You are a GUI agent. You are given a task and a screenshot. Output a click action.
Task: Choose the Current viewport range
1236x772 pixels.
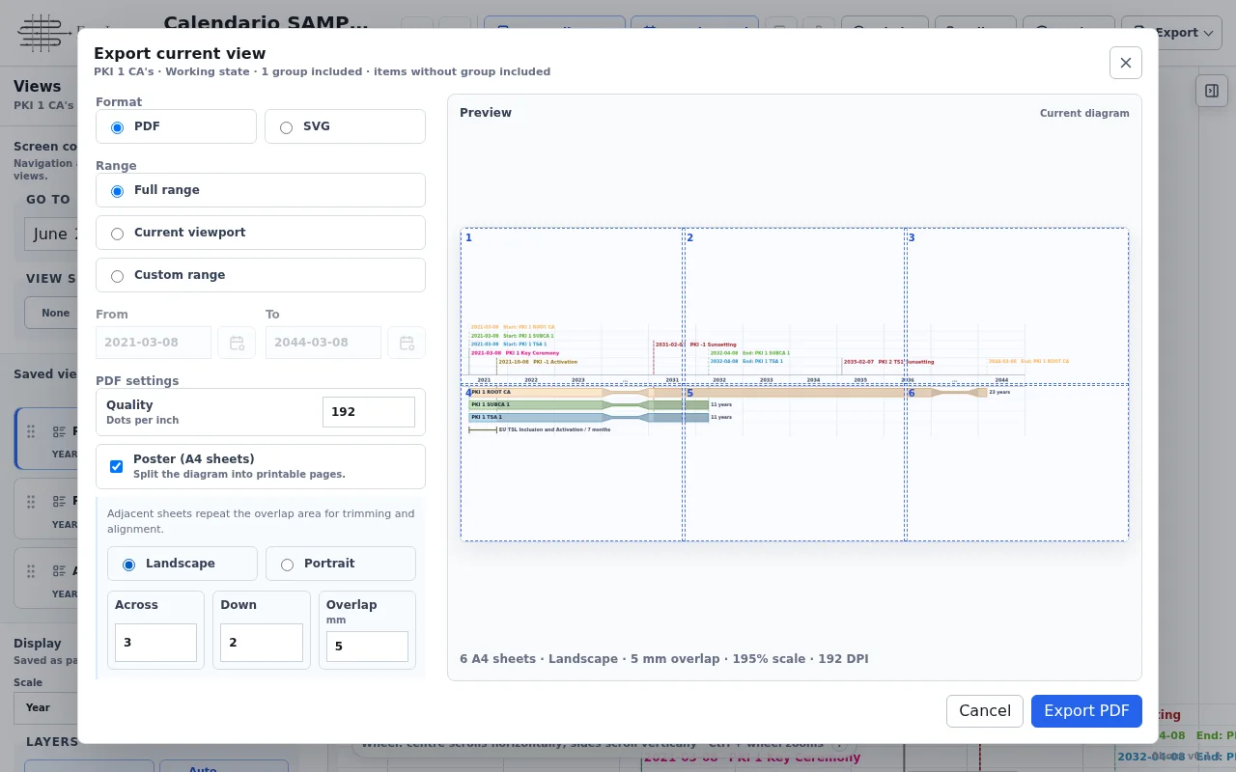261,233
